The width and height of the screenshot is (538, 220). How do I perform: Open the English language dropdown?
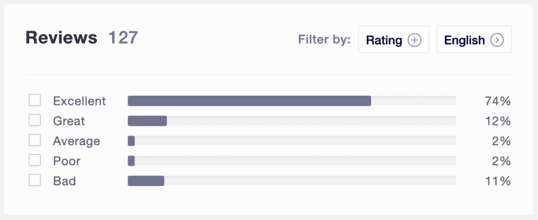pyautogui.click(x=473, y=39)
